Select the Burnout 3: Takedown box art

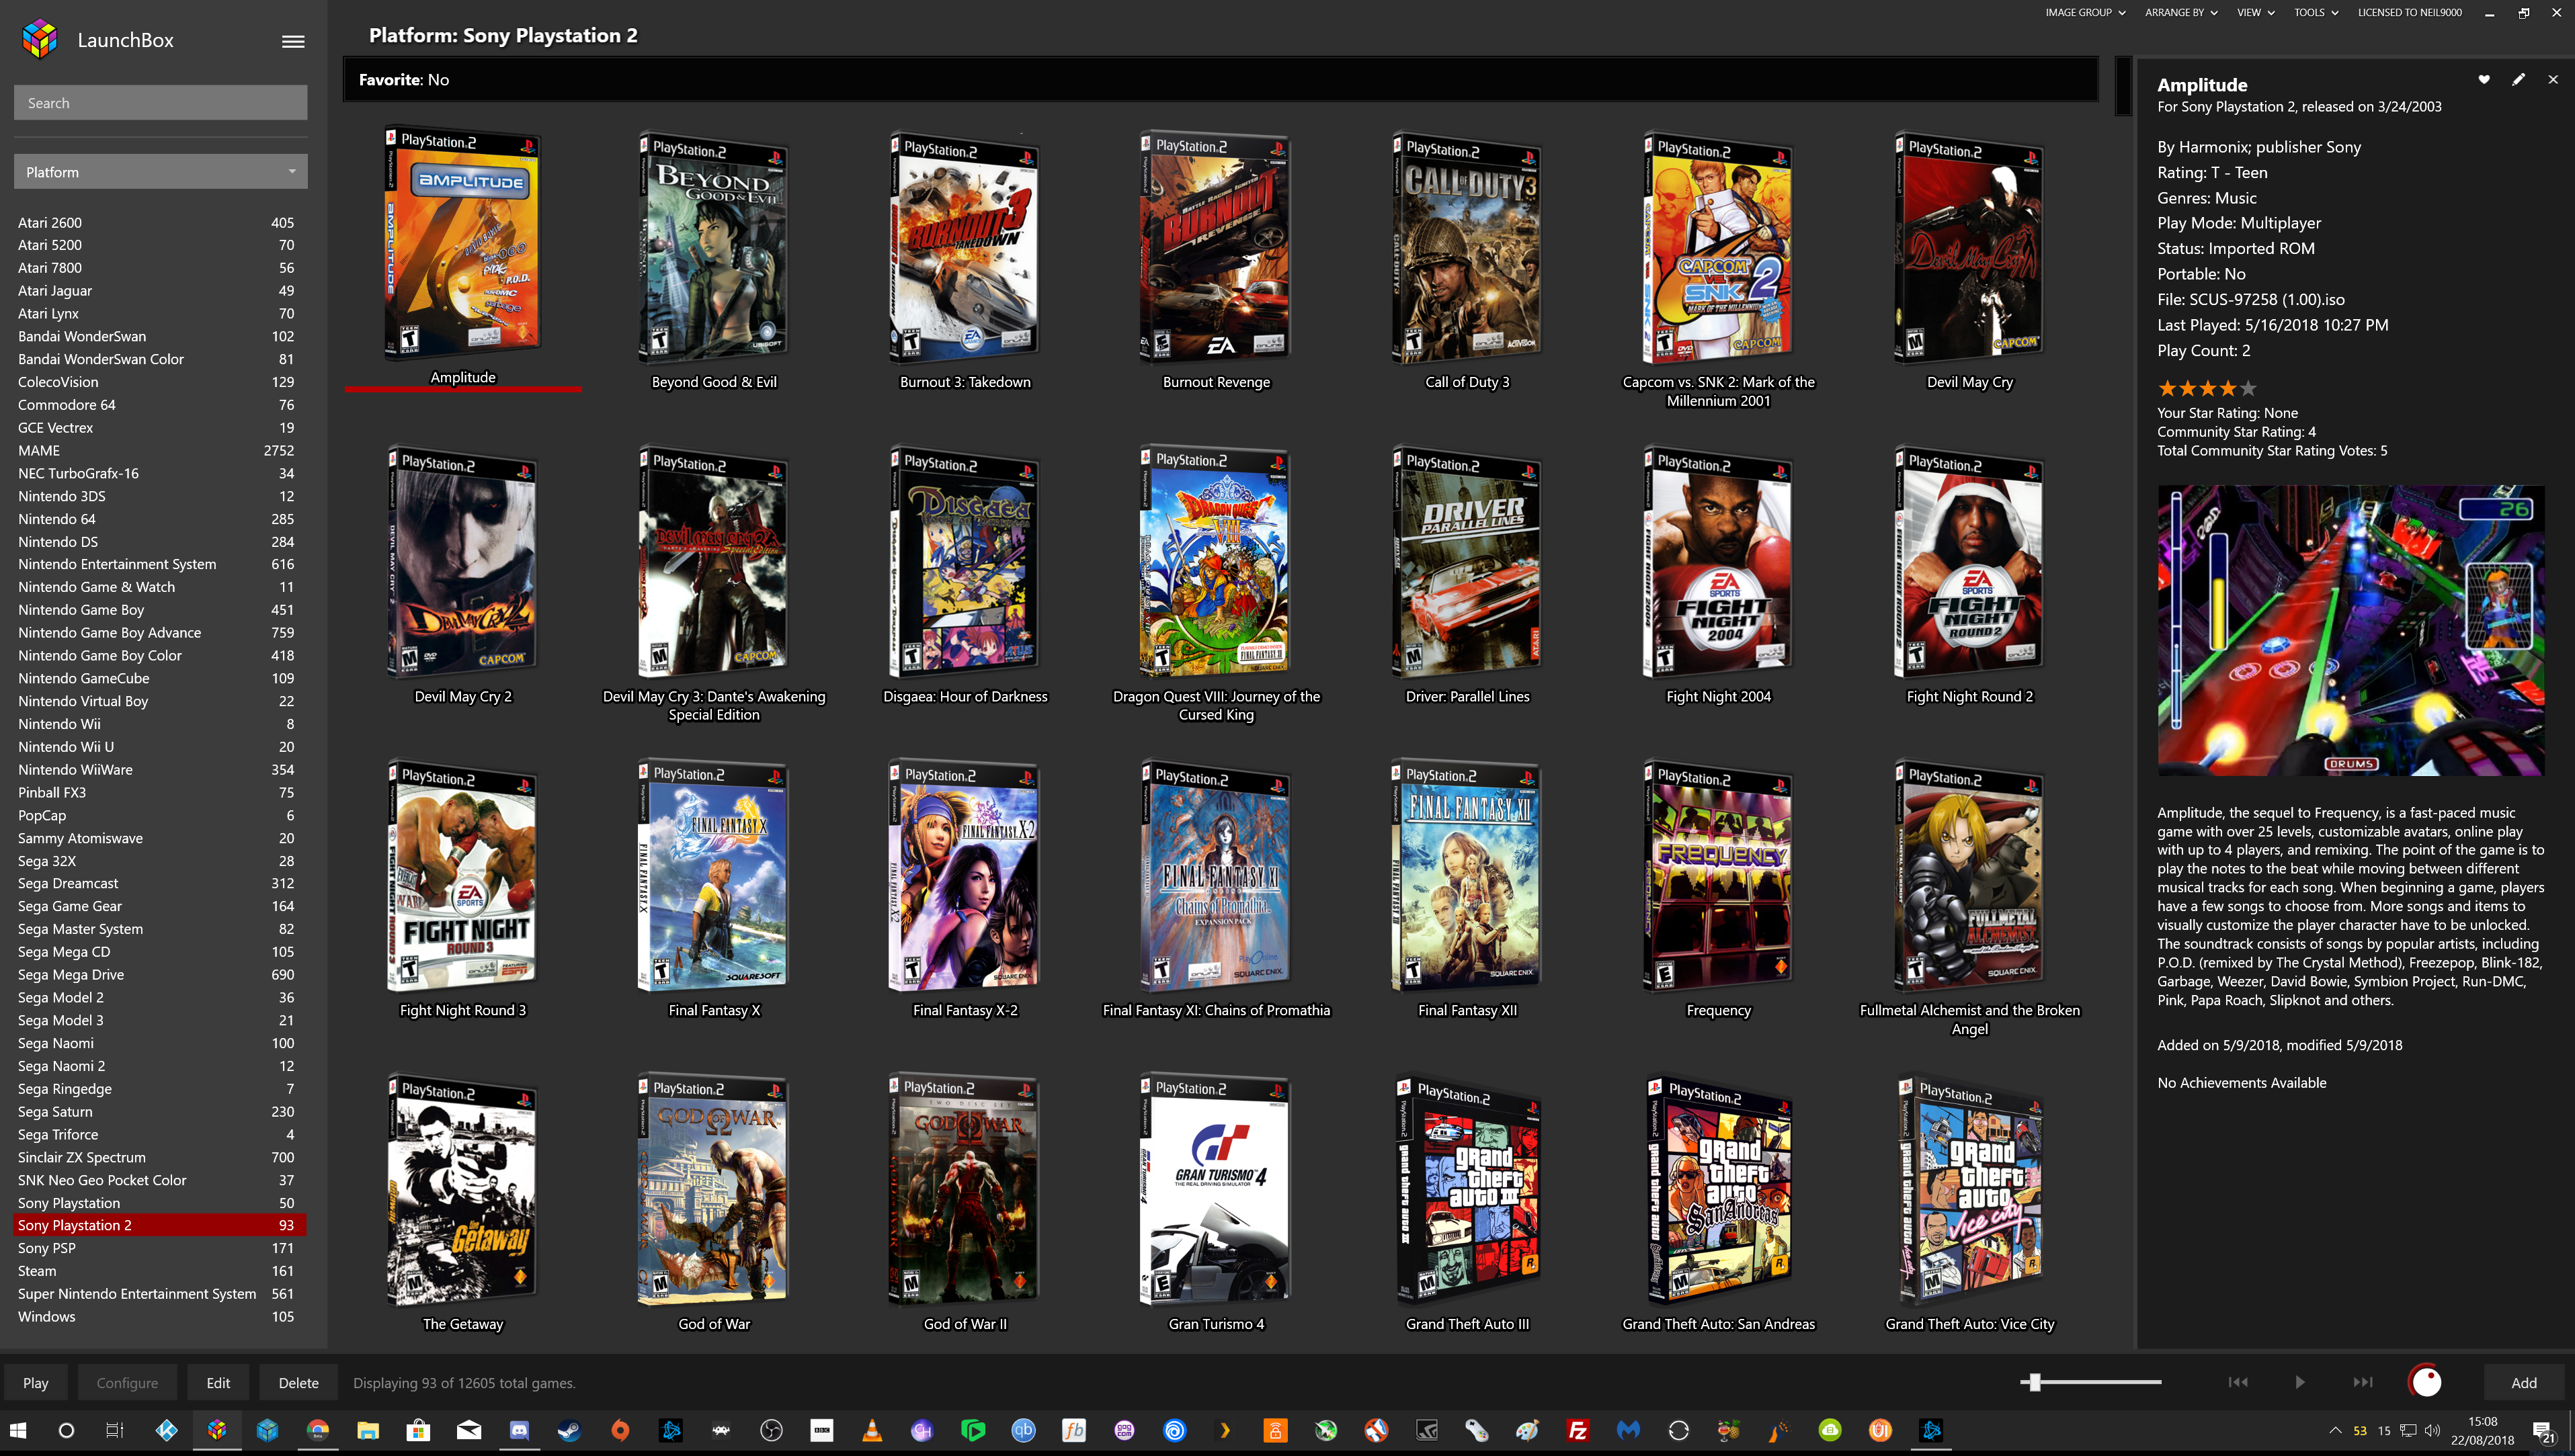point(965,247)
